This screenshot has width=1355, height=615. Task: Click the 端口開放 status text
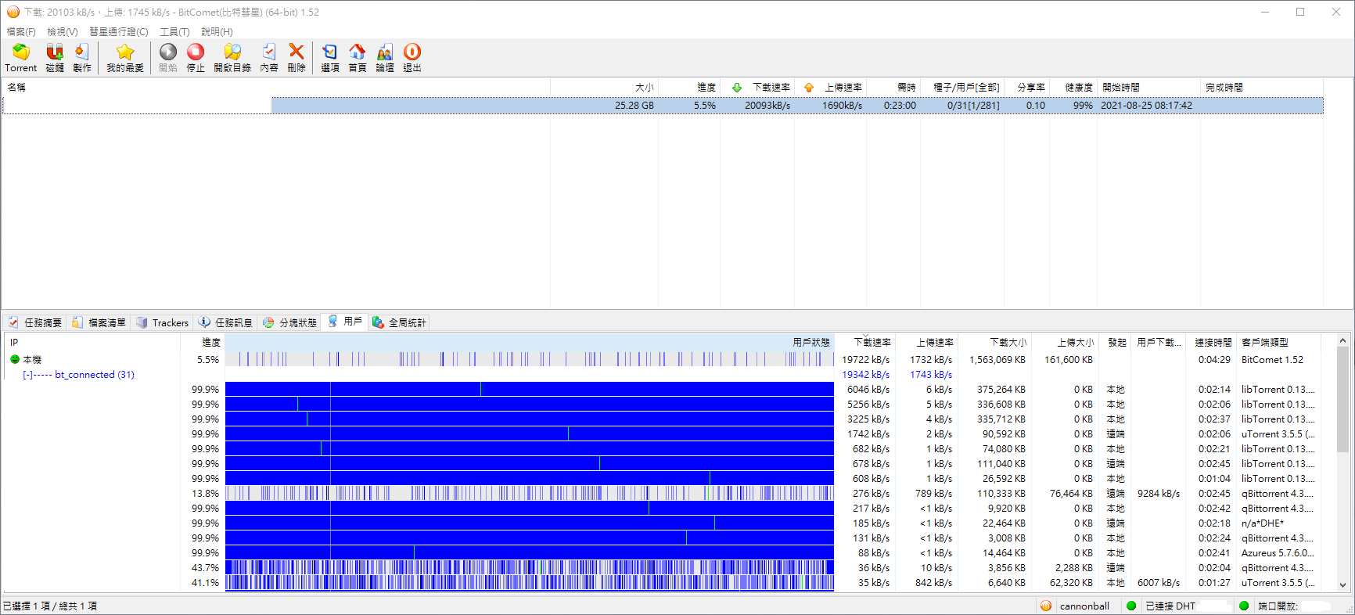pyautogui.click(x=1278, y=606)
